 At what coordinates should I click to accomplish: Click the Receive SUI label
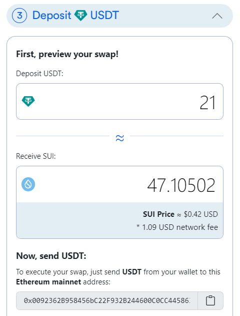[36, 156]
